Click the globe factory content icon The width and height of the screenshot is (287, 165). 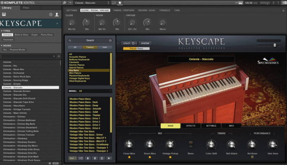pos(51,14)
